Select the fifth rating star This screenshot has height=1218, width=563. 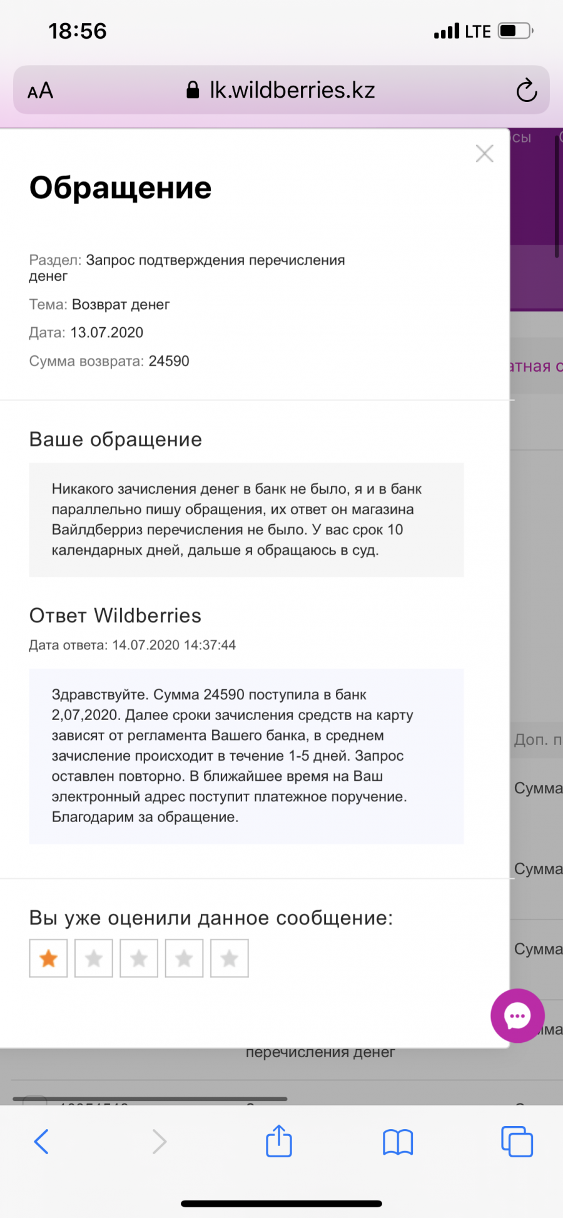(229, 958)
